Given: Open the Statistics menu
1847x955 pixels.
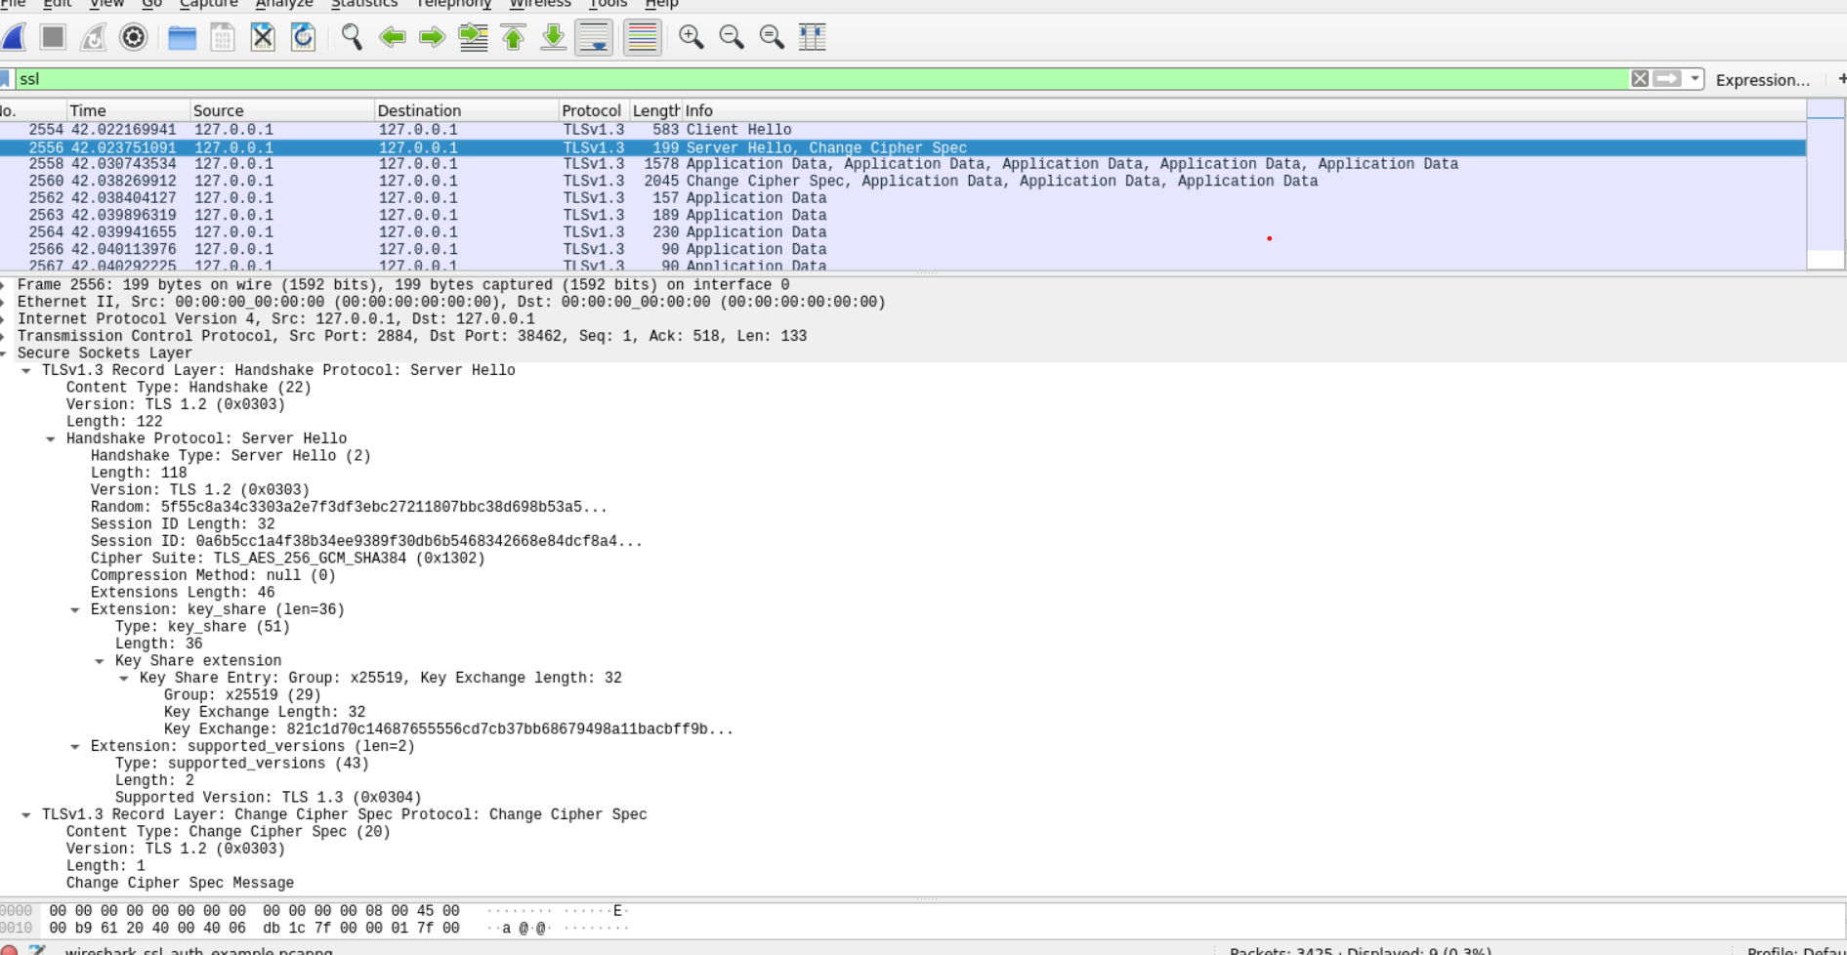Looking at the screenshot, I should tap(362, 4).
